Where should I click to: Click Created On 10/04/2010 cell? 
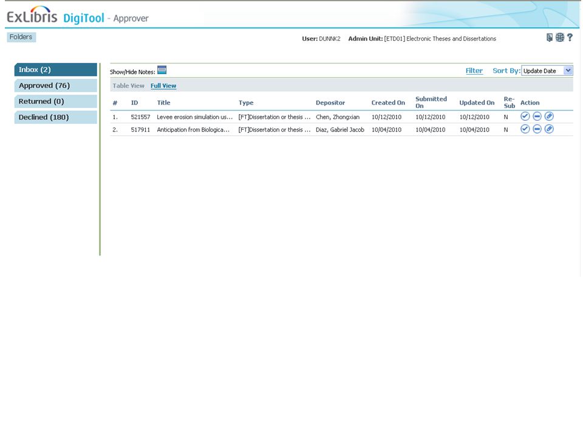point(386,130)
